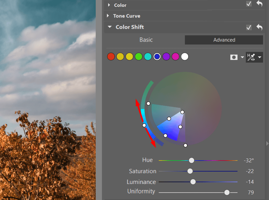Toggle the selected blue color circle off
Image resolution: width=269 pixels, height=200 pixels.
[157, 56]
